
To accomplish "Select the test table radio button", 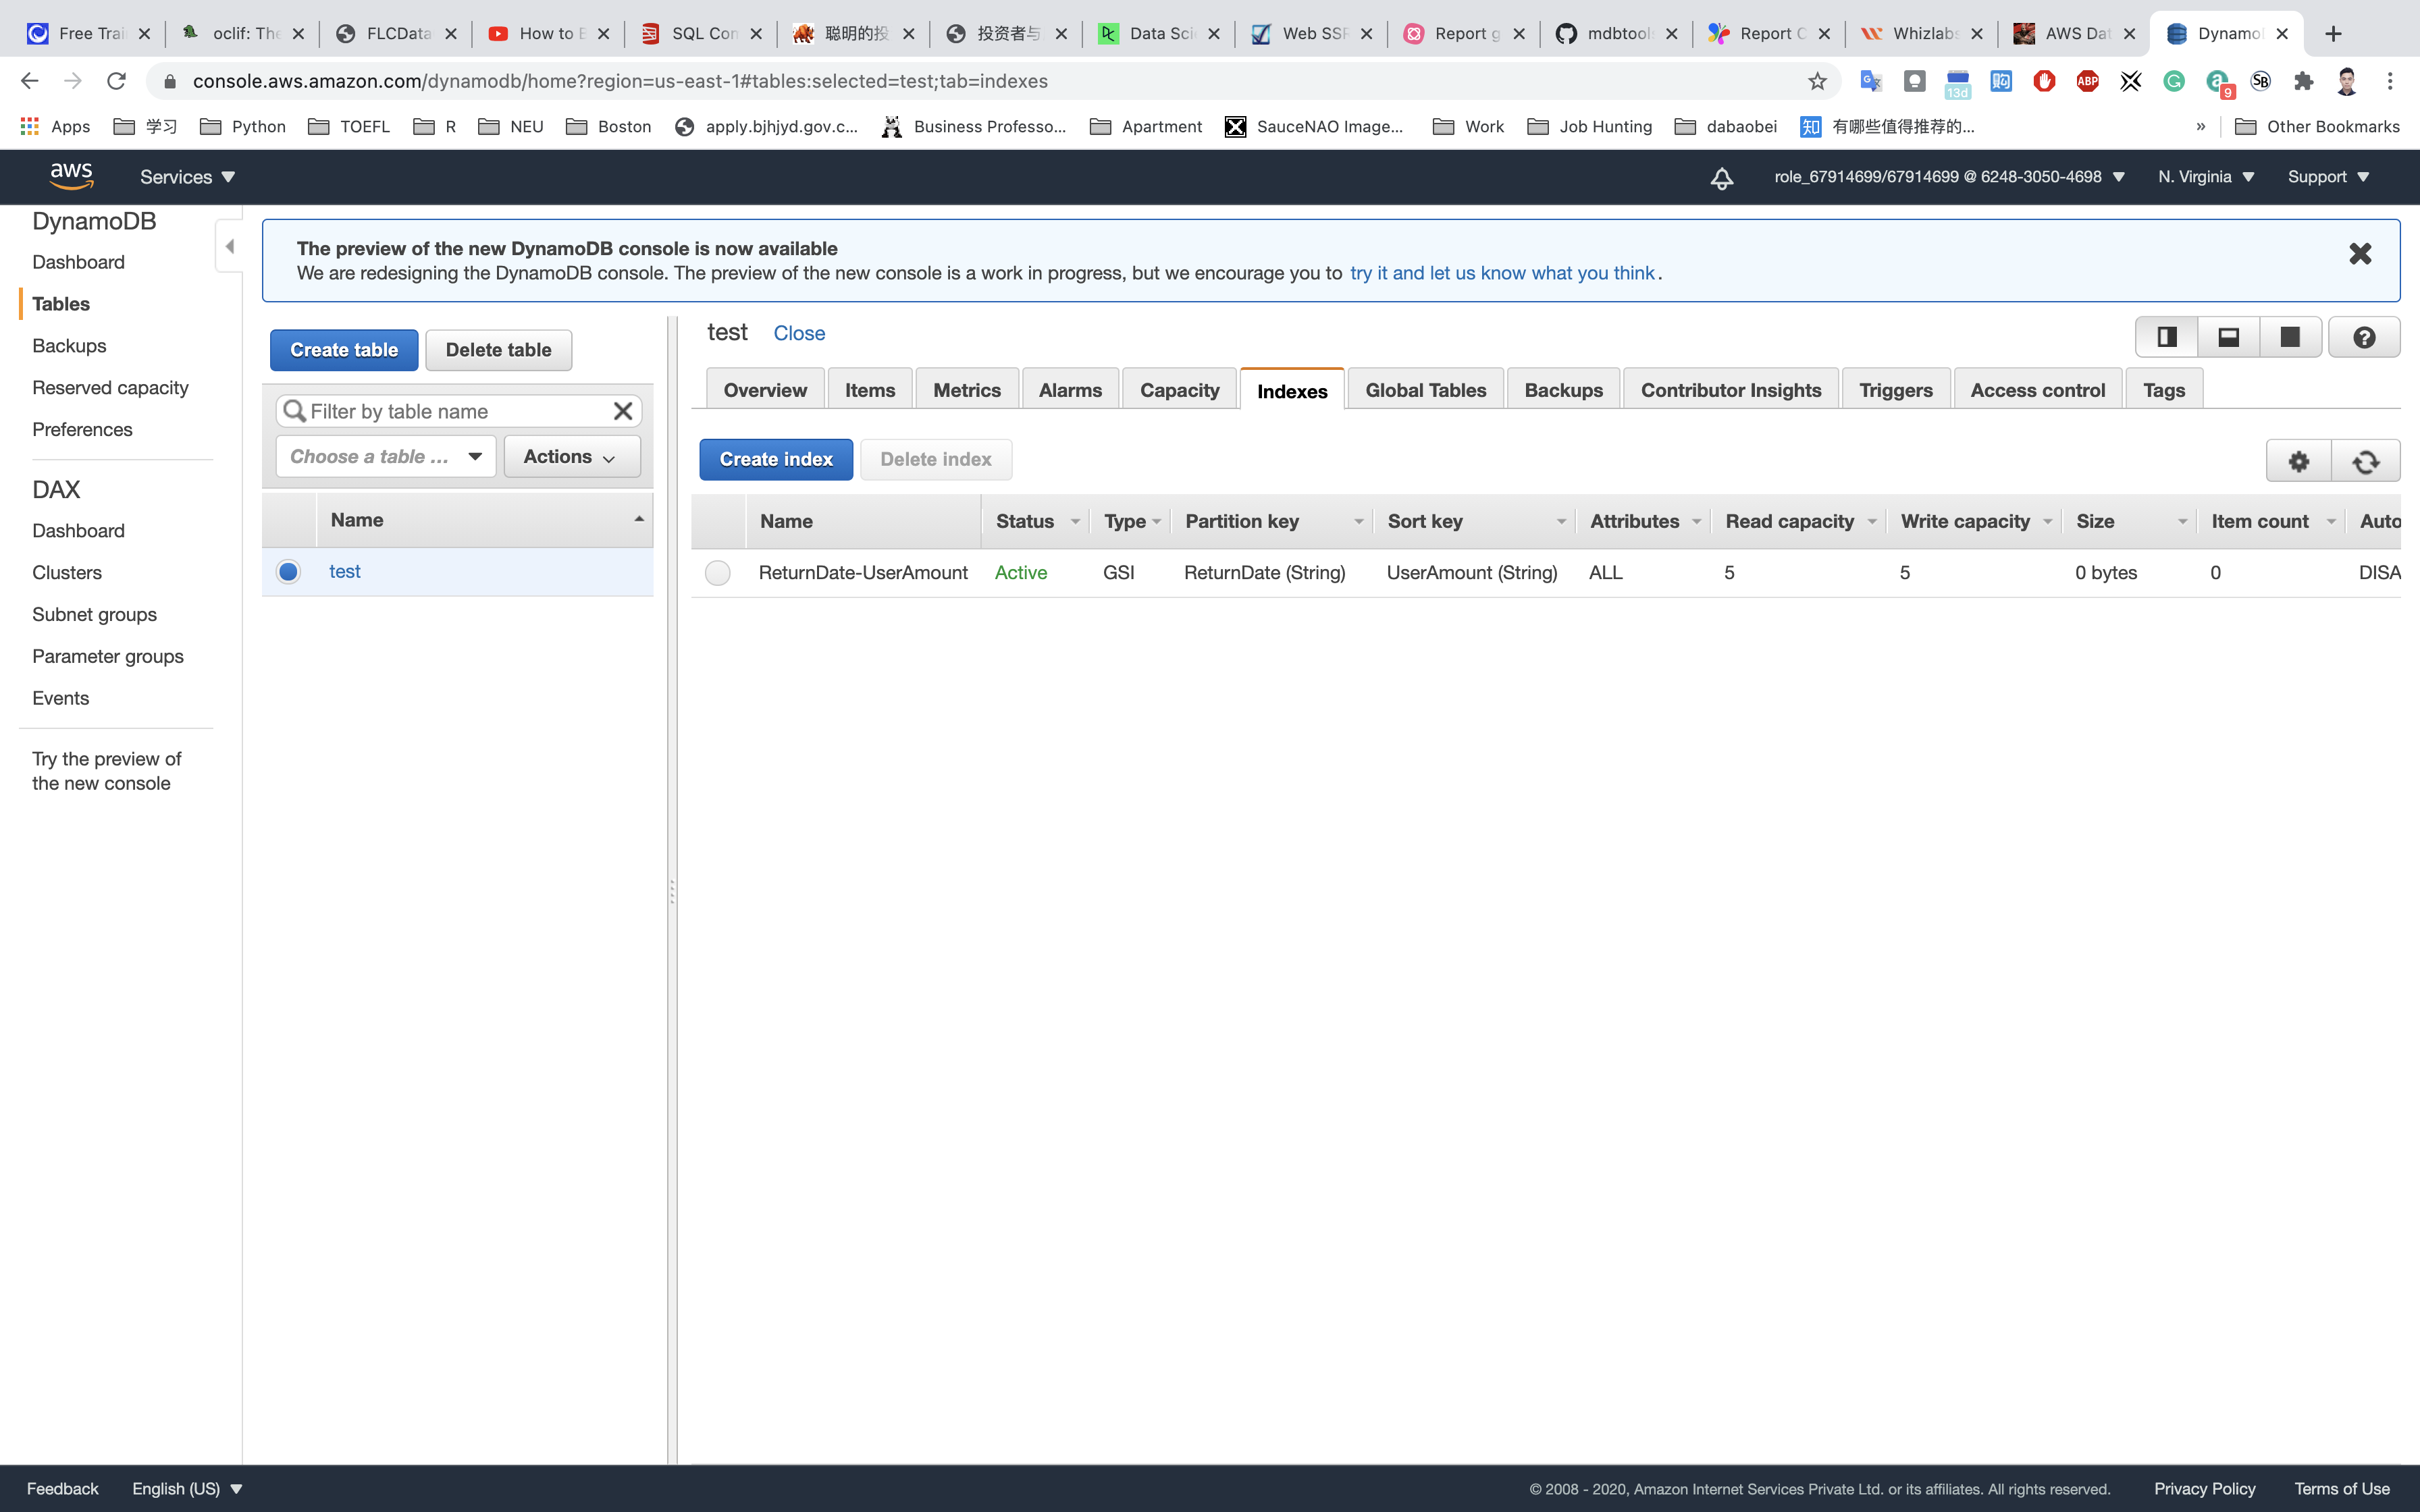I will 288,572.
